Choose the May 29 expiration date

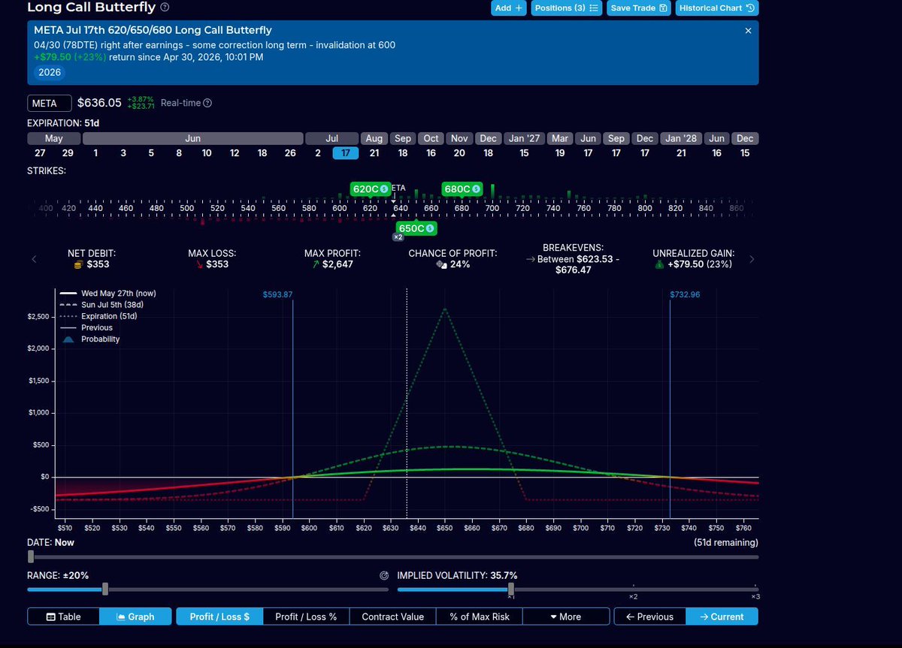click(68, 153)
